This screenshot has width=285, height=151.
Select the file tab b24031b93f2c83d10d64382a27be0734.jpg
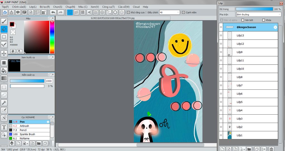point(113,18)
